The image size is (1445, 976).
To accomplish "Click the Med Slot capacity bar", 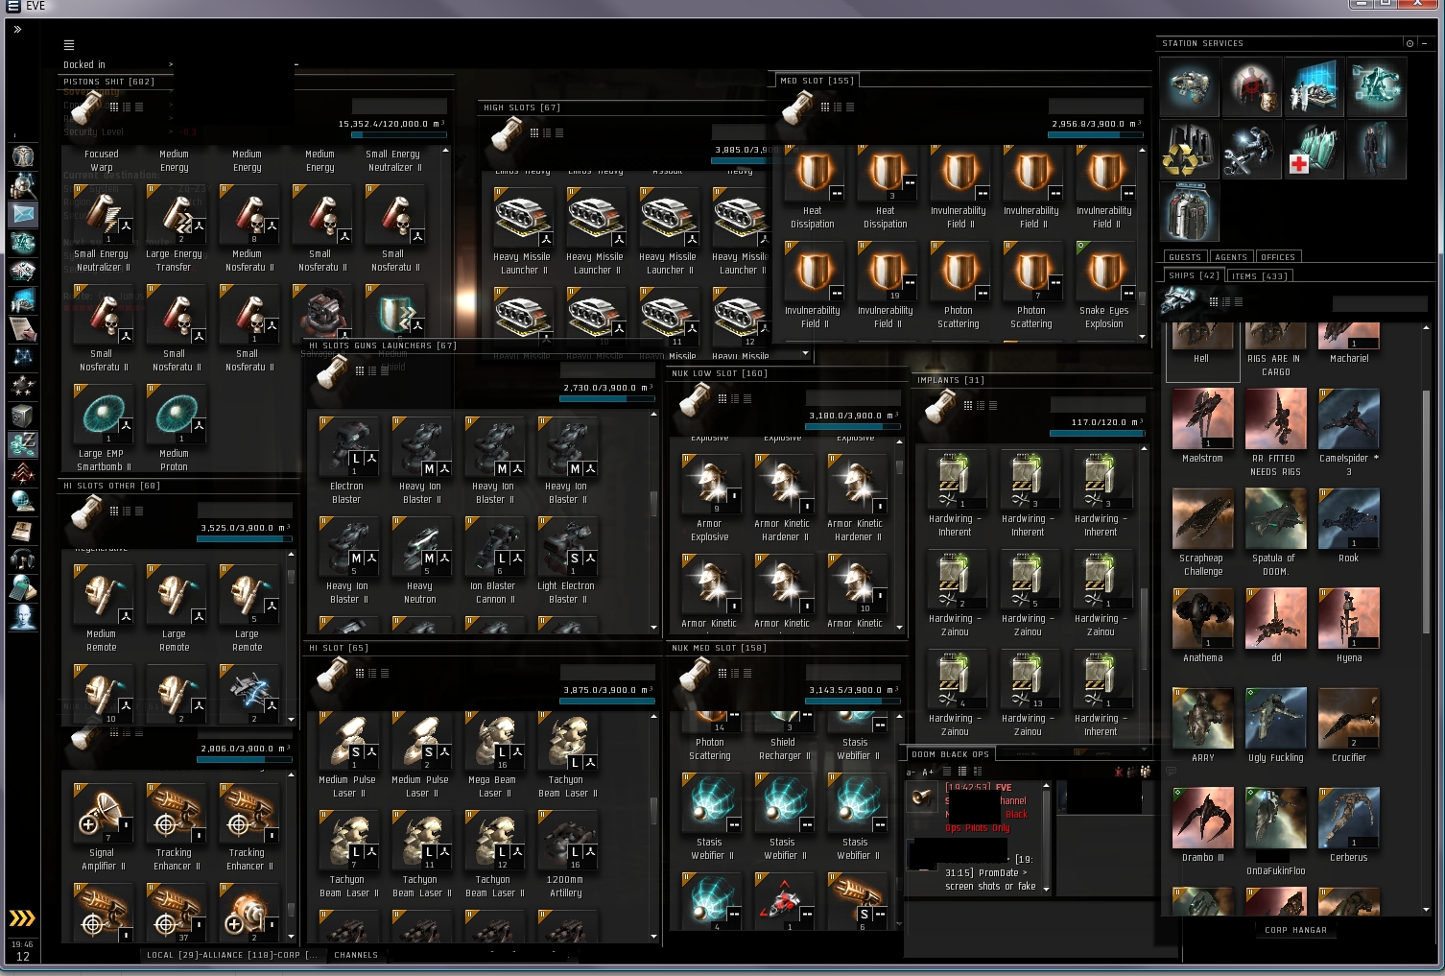I will coord(1095,135).
